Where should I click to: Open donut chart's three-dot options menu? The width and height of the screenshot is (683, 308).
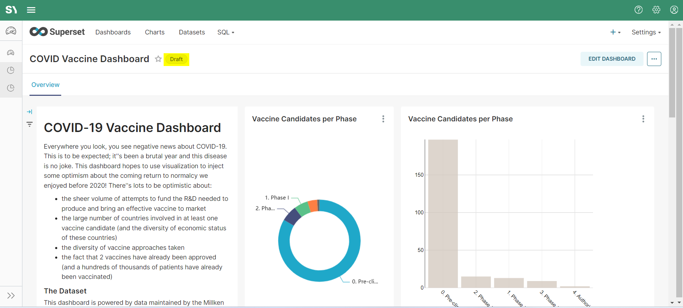(383, 119)
